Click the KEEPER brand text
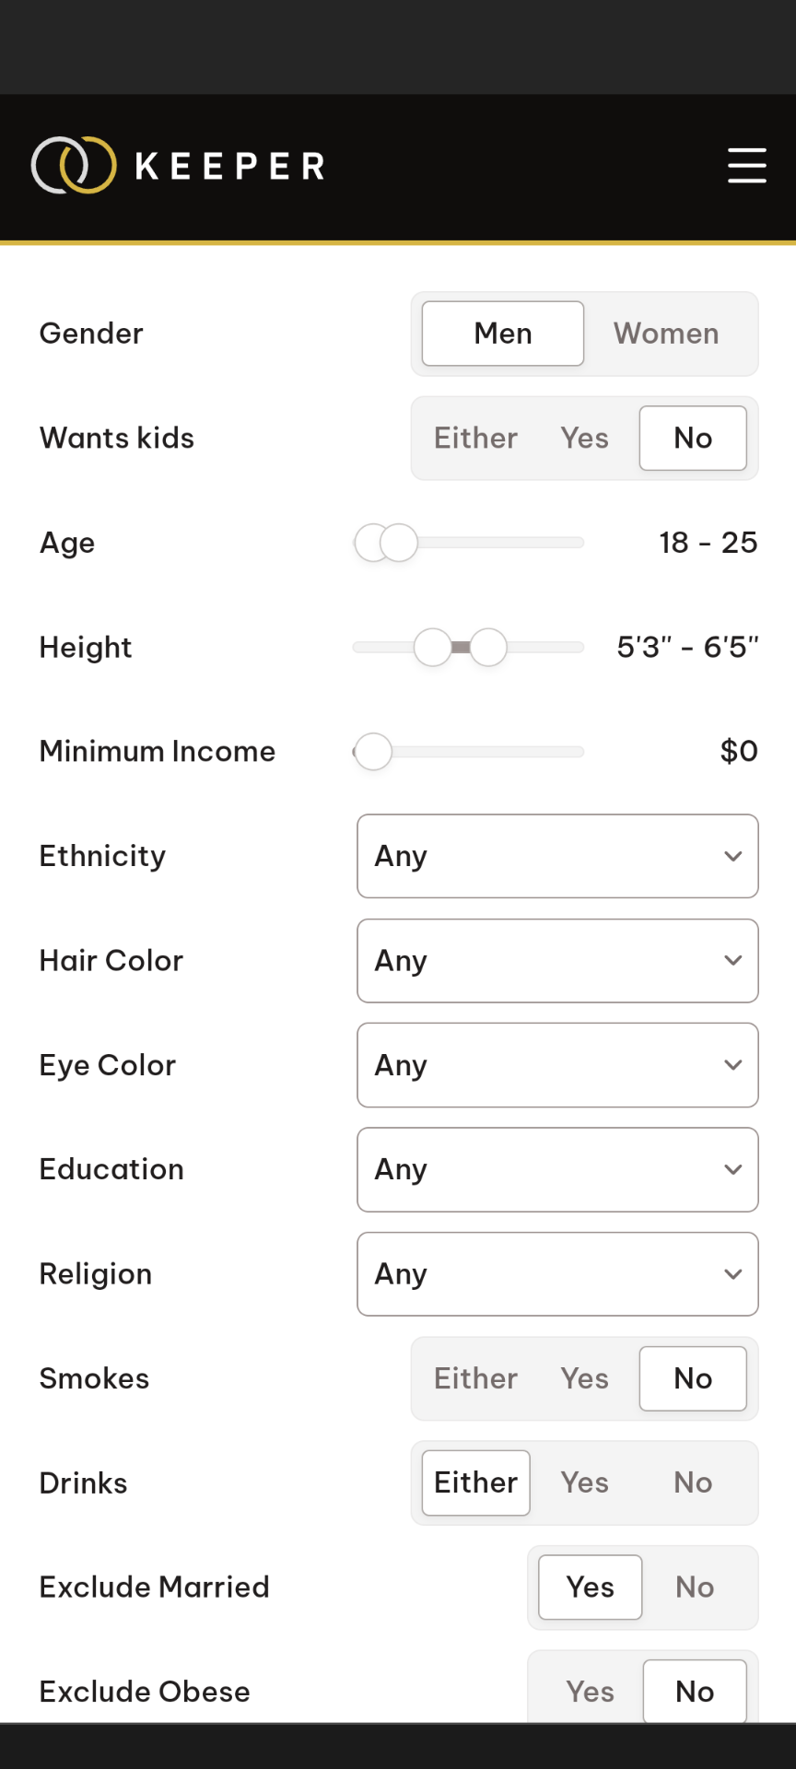The image size is (796, 1769). tap(230, 167)
